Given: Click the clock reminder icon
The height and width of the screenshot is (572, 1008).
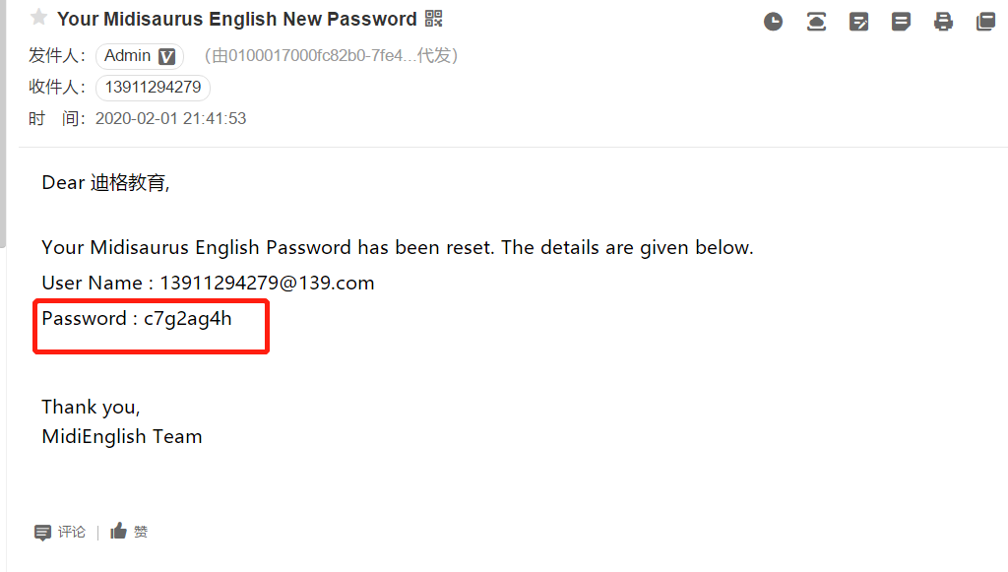Looking at the screenshot, I should pos(774,22).
